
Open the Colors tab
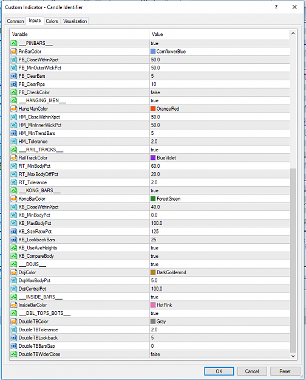pos(52,21)
